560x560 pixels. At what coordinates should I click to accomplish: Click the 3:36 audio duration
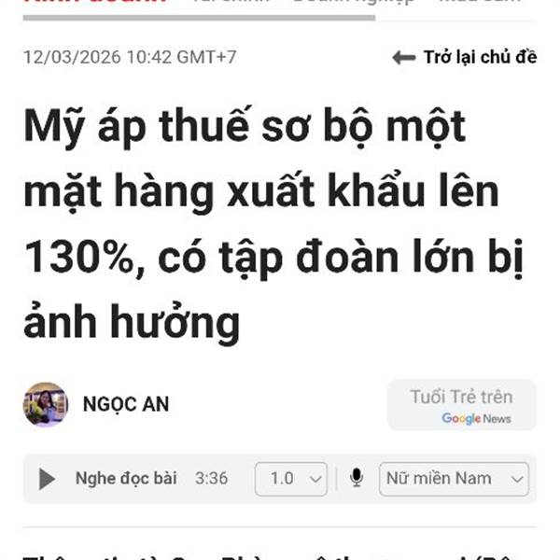coord(212,479)
